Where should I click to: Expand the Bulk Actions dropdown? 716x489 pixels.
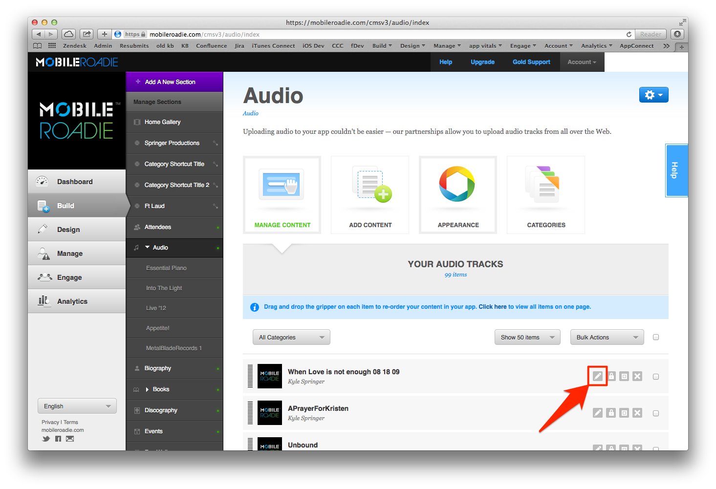[x=607, y=337]
